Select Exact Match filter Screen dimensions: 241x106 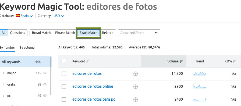point(88,33)
